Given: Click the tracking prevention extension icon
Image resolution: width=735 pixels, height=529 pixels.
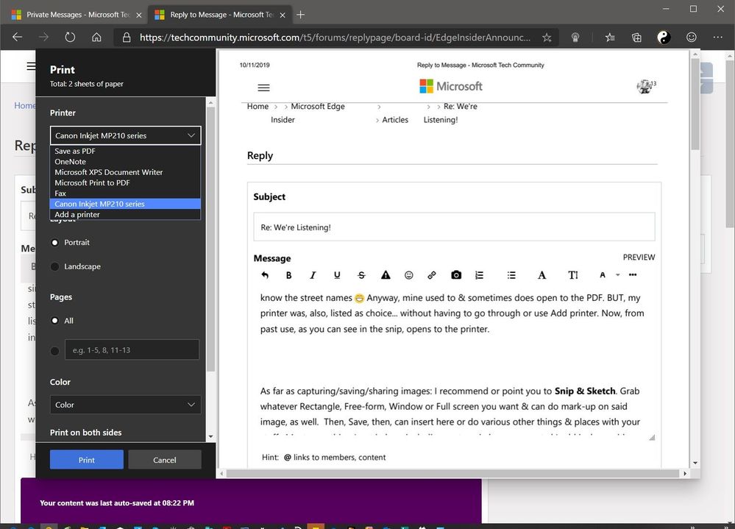Looking at the screenshot, I should click(575, 38).
